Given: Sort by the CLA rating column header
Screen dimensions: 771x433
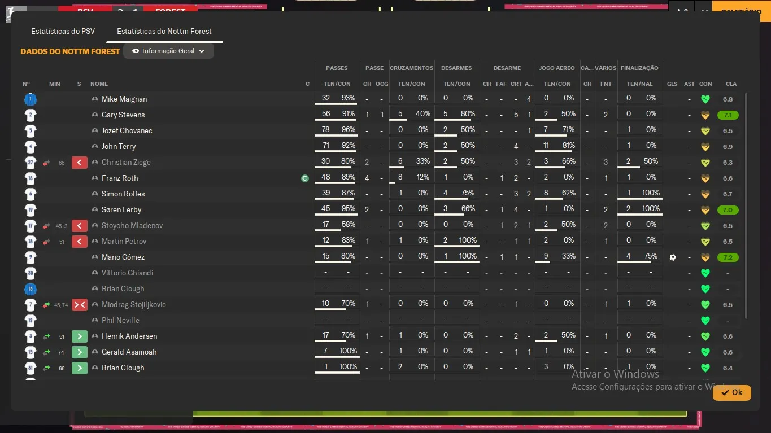Looking at the screenshot, I should pyautogui.click(x=731, y=84).
